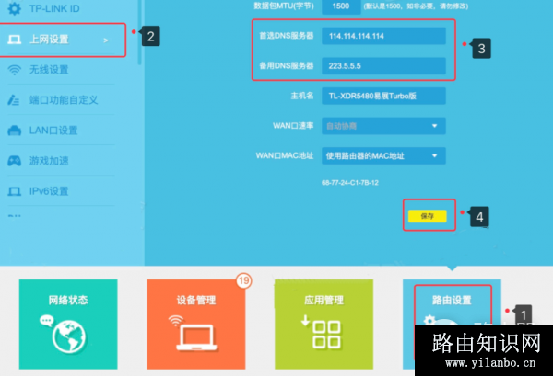
Task: Open the WAN口MAC地址 dropdown
Action: click(x=383, y=155)
